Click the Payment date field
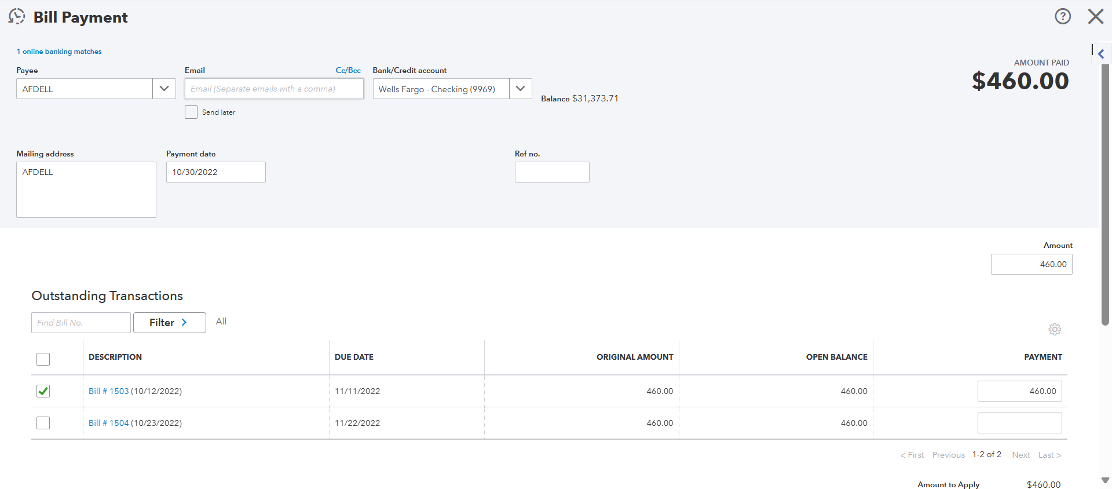1112x489 pixels. point(216,172)
